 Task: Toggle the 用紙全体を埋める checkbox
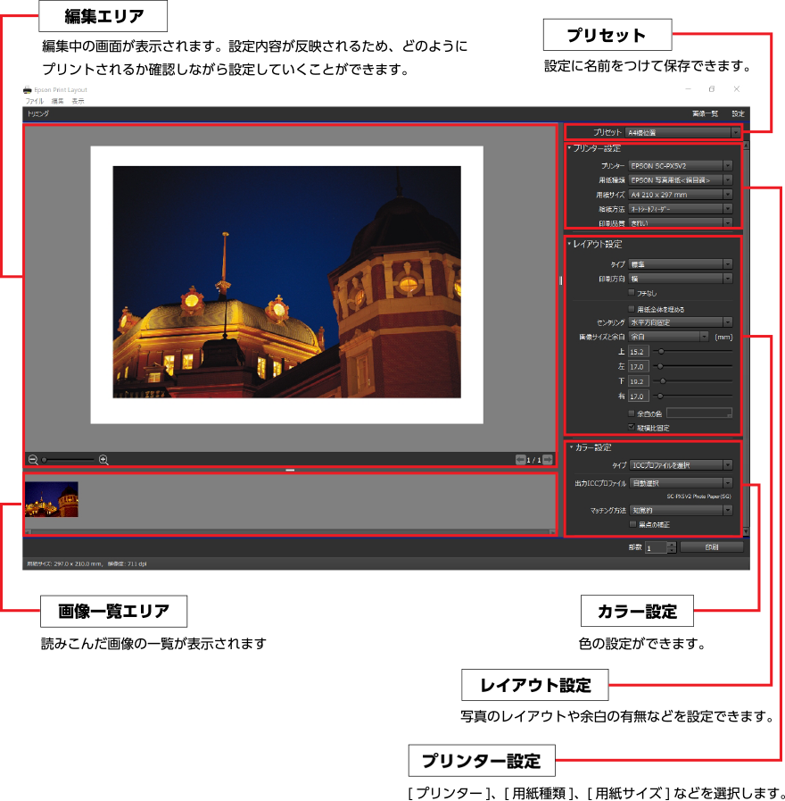coord(632,308)
